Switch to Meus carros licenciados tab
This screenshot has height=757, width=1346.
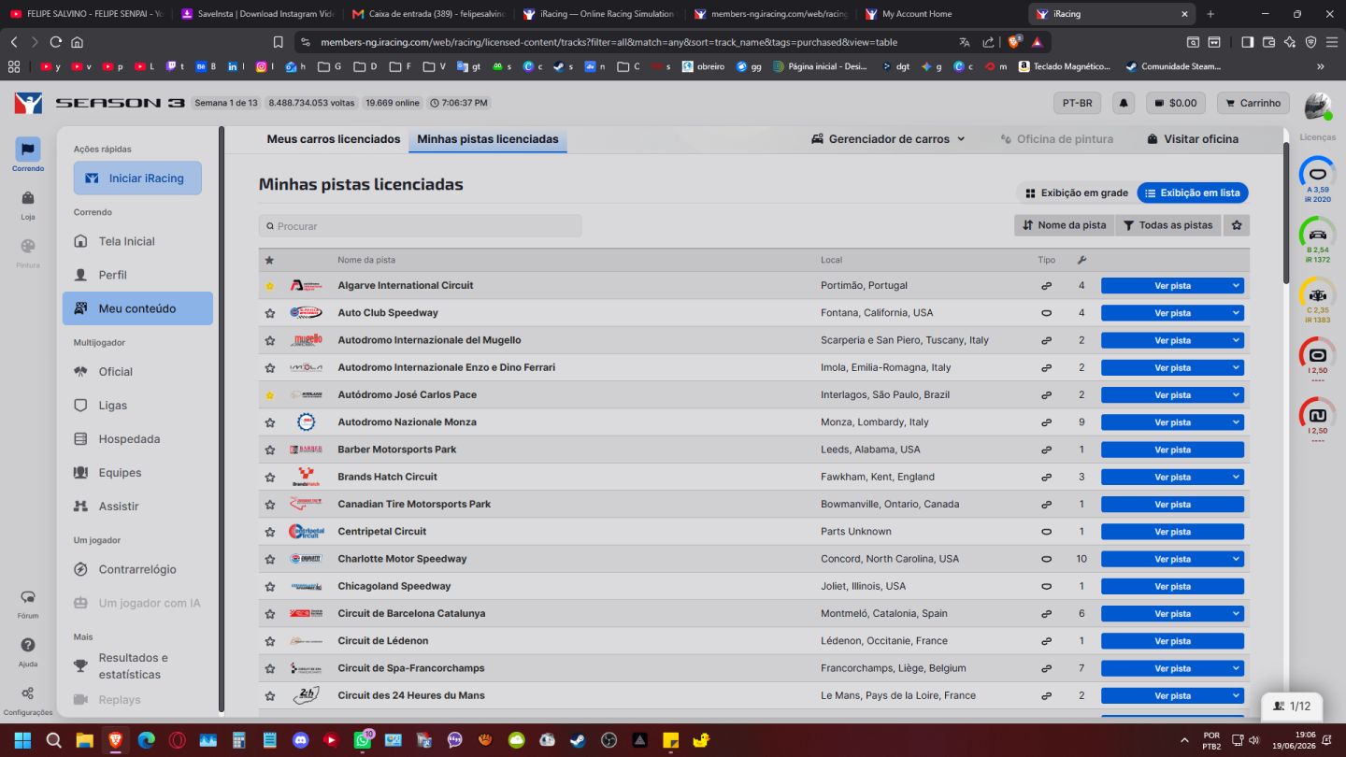334,139
